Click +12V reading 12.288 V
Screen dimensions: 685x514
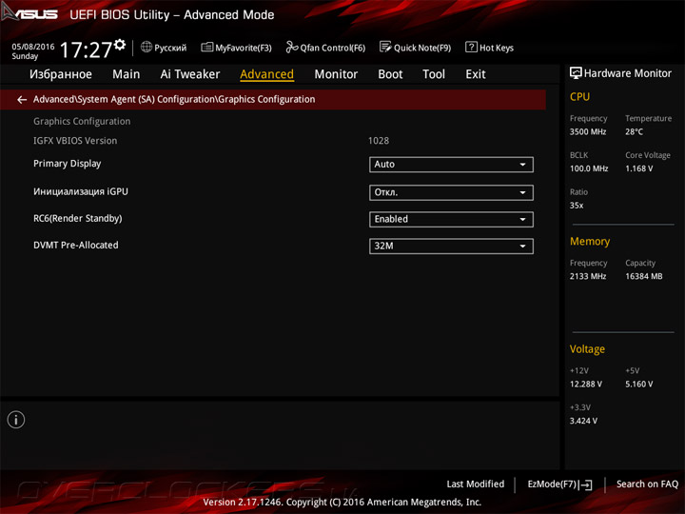point(586,384)
